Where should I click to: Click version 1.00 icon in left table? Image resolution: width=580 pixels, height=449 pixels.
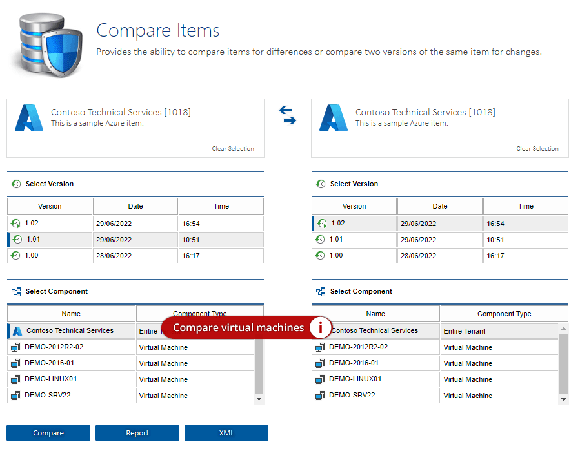click(15, 256)
